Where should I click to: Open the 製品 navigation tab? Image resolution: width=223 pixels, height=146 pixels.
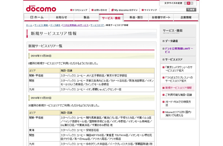click(86, 17)
